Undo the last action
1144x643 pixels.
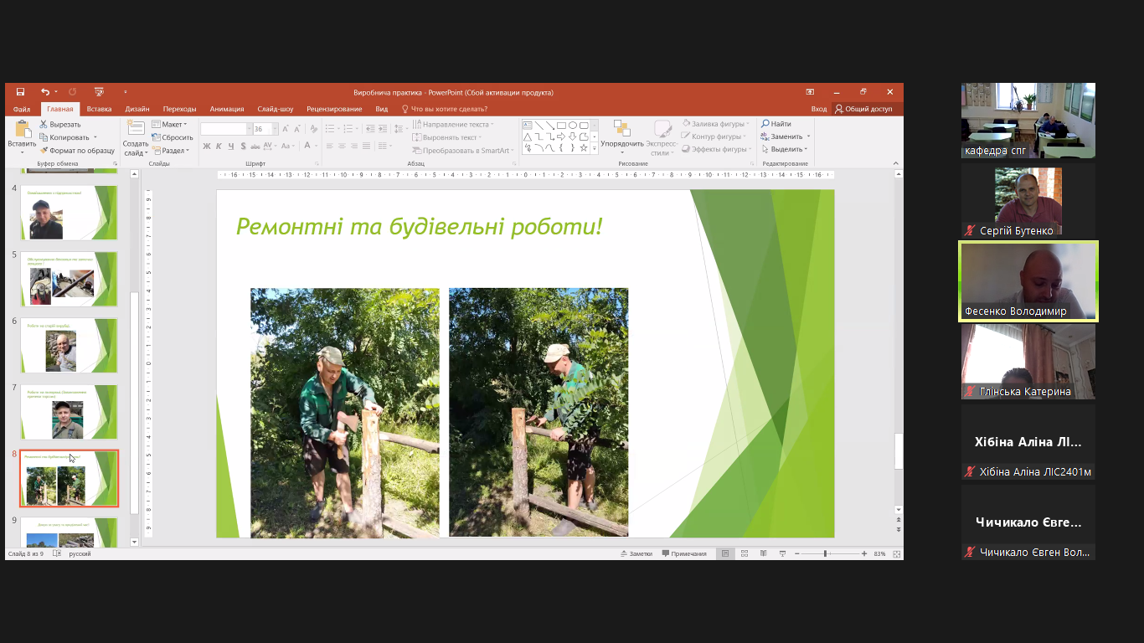(45, 92)
